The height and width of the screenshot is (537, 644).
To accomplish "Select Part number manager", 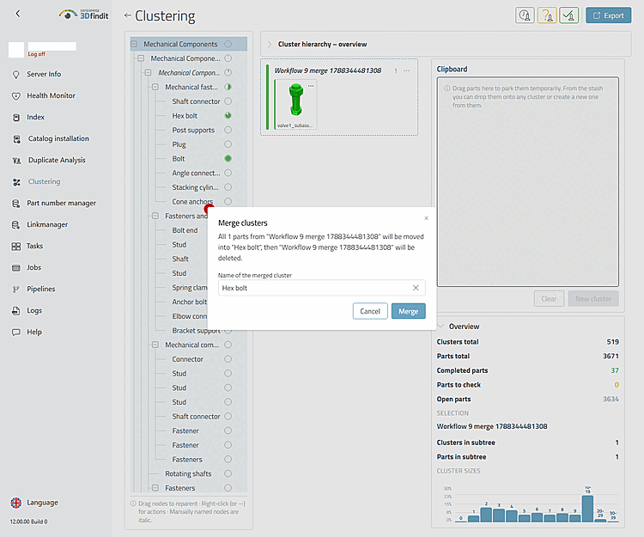I will (61, 203).
